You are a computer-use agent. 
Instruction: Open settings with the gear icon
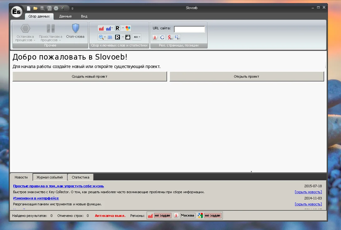[x=56, y=8]
